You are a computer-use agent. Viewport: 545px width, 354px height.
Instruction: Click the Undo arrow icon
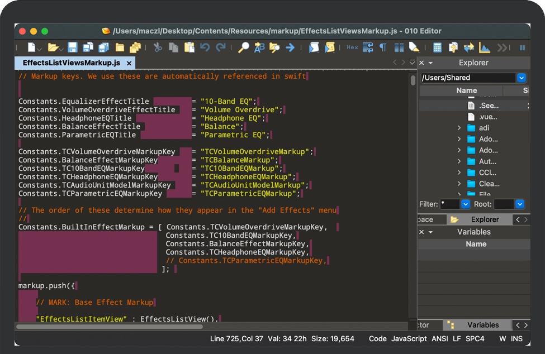(205, 47)
